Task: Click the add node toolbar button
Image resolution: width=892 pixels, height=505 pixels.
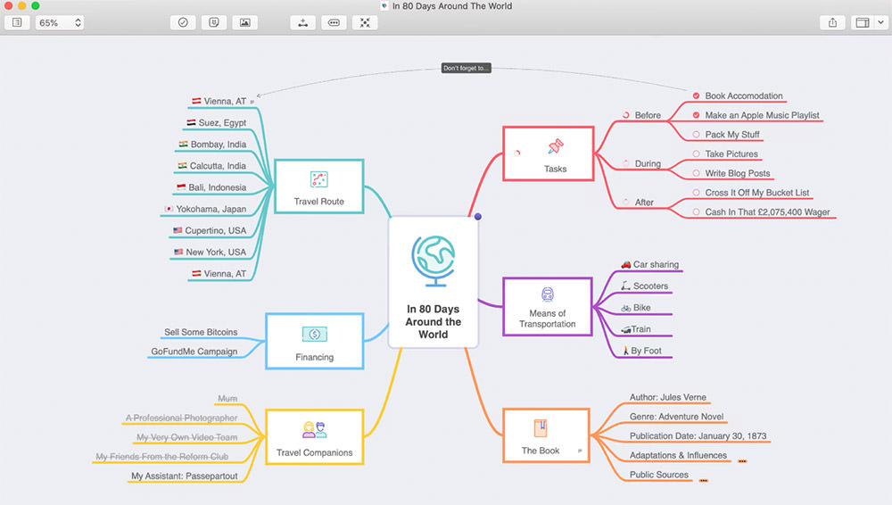Action: click(x=303, y=23)
